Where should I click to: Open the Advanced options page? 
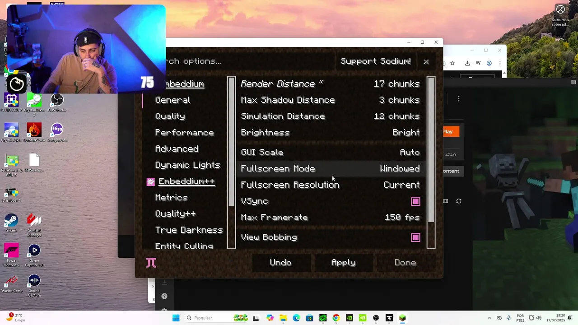(177, 149)
